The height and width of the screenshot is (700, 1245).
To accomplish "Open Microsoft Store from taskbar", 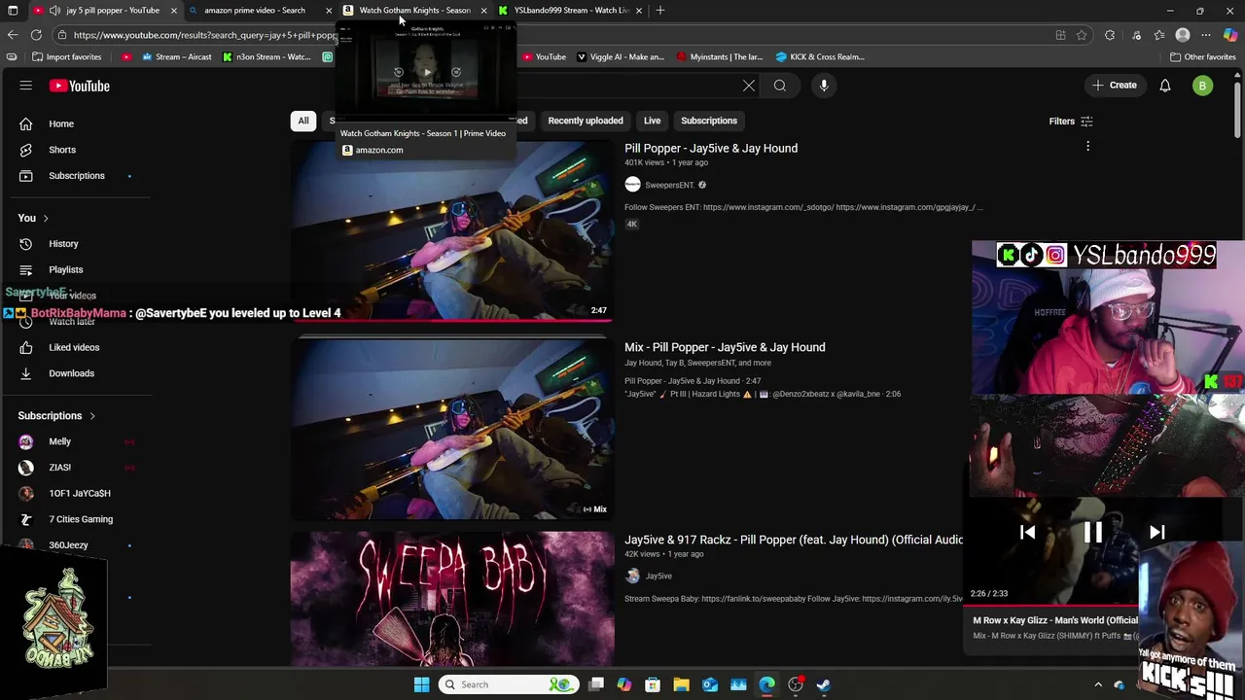I will pos(653,684).
